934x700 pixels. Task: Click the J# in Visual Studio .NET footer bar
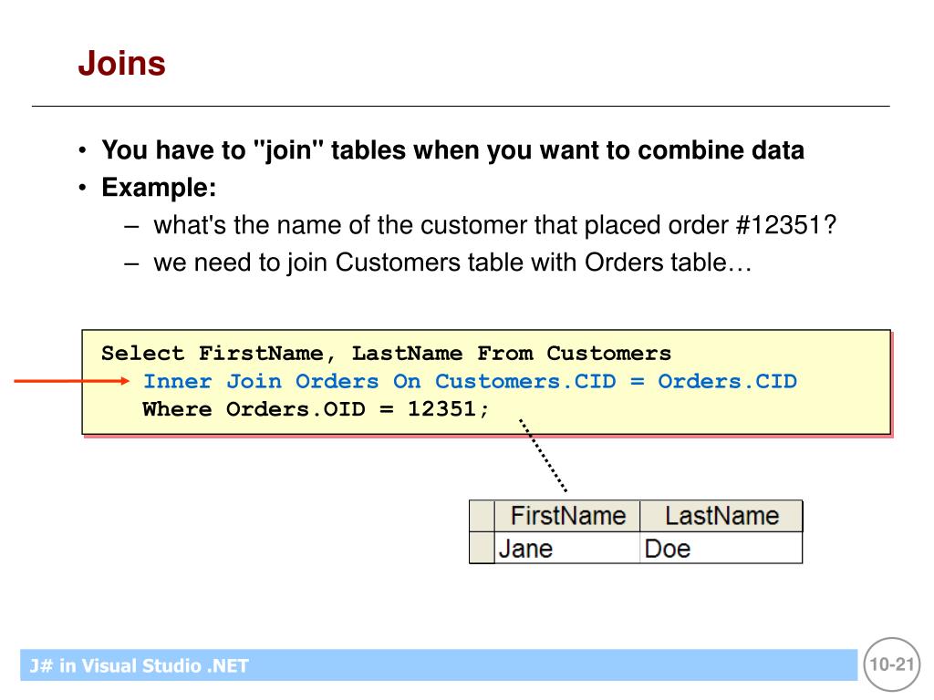click(439, 664)
